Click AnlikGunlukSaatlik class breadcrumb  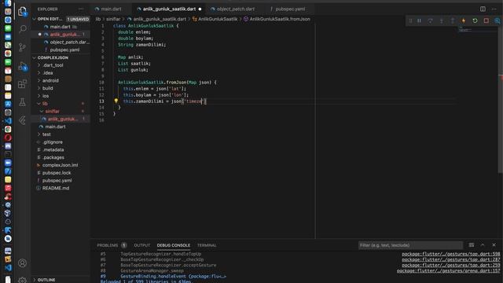218,19
